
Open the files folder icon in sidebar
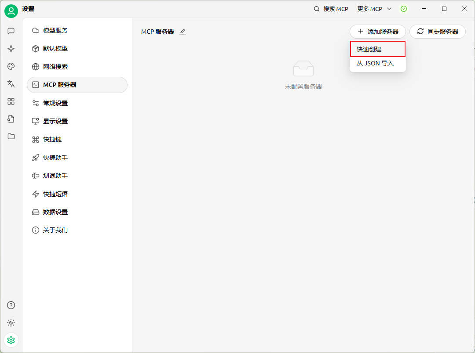[x=11, y=136]
